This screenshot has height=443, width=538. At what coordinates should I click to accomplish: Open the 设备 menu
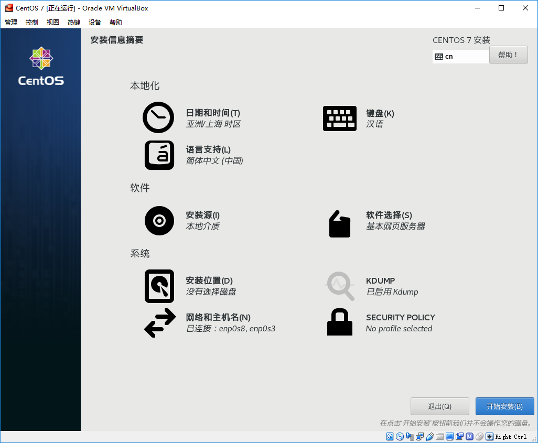[95, 23]
